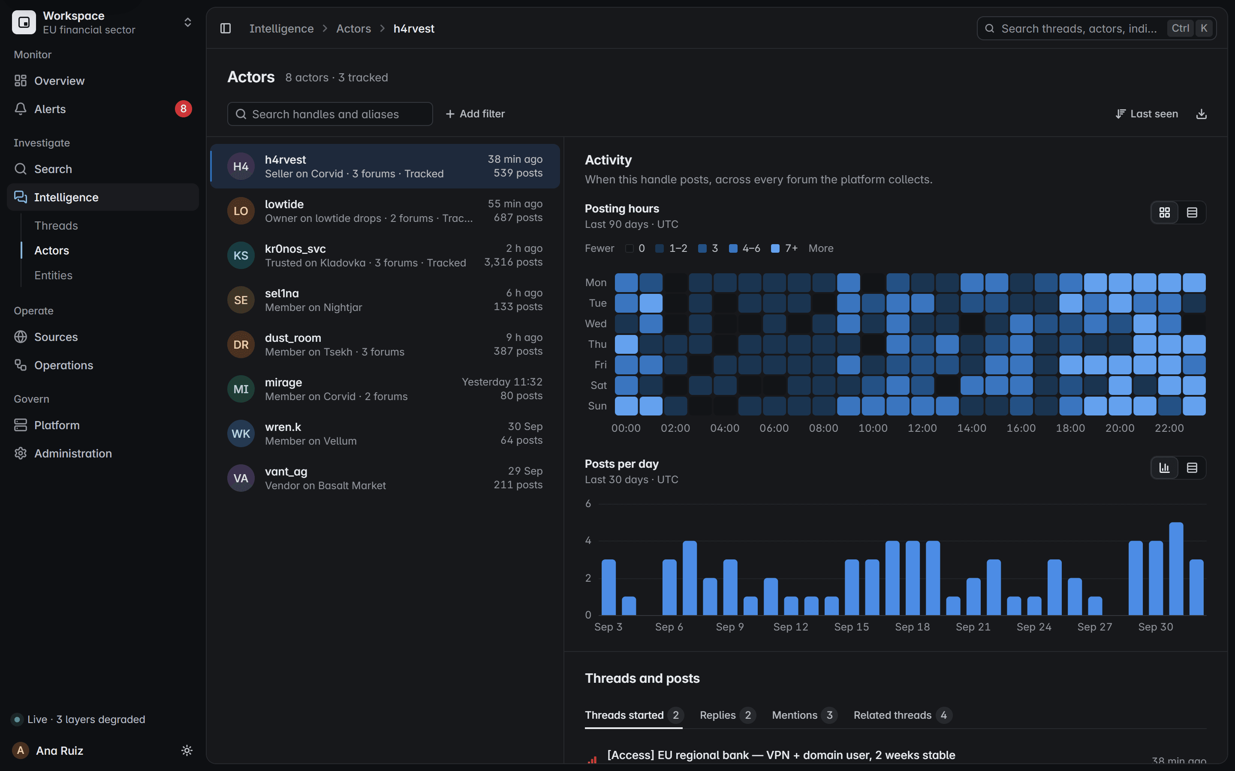Click Ana Ruiz user avatar
1235x771 pixels.
coord(21,750)
